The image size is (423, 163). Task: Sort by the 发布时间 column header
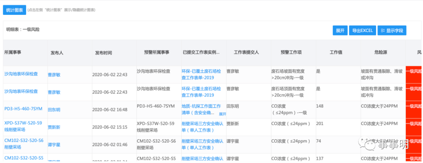tap(103, 53)
